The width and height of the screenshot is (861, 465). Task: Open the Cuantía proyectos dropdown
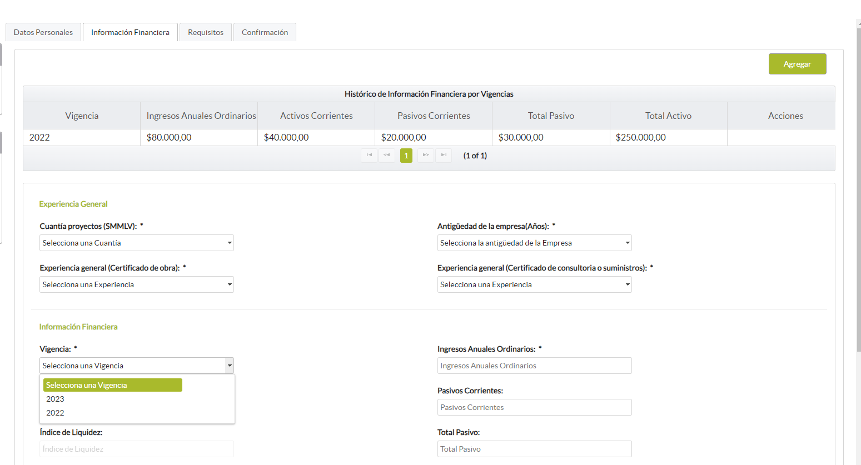[136, 243]
